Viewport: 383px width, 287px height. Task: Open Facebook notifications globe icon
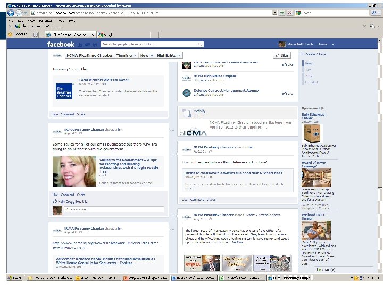pos(95,45)
